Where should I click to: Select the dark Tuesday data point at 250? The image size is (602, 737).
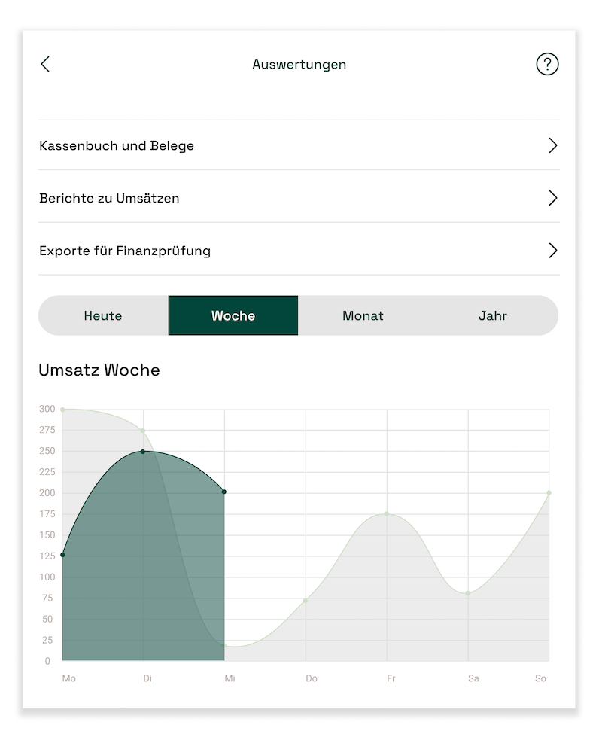click(143, 451)
